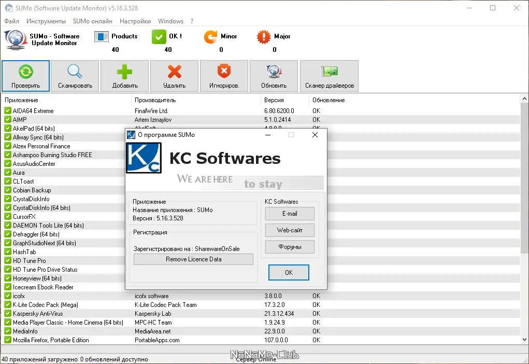Click the Сканировать magnifier button
Image resolution: width=529 pixels, height=364 pixels.
click(x=75, y=76)
